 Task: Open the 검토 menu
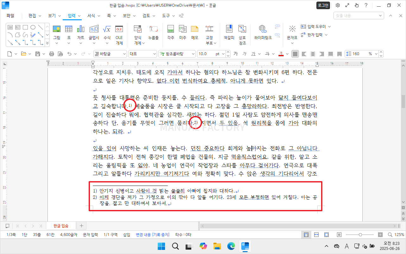pyautogui.click(x=149, y=16)
